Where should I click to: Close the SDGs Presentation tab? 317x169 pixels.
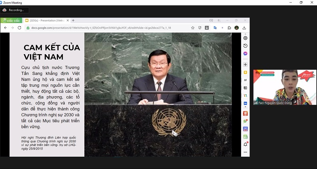[x=68, y=20]
